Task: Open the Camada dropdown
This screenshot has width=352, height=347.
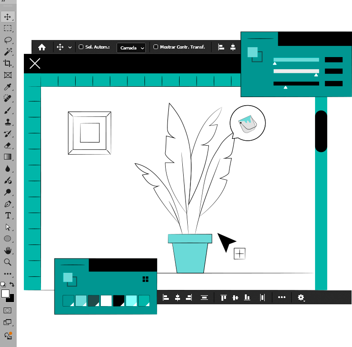Action: pyautogui.click(x=131, y=48)
